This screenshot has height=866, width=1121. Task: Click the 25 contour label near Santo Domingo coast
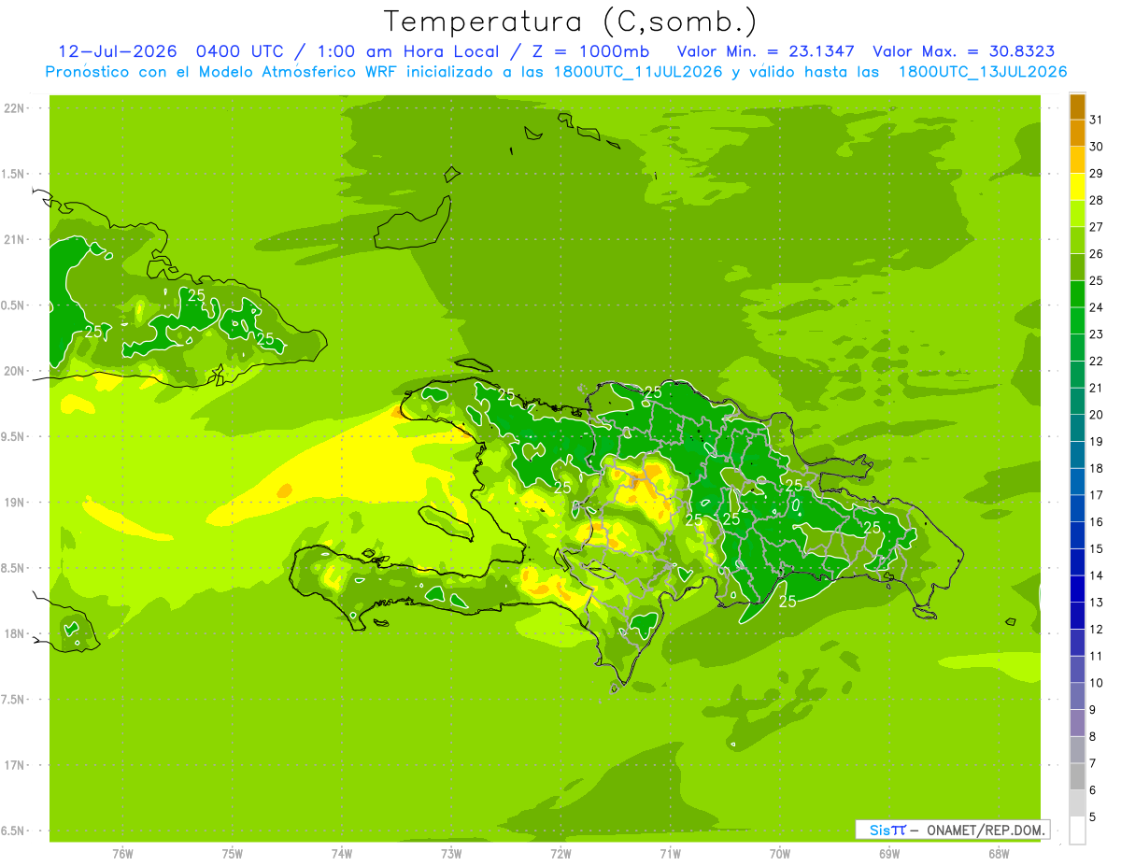click(x=788, y=602)
